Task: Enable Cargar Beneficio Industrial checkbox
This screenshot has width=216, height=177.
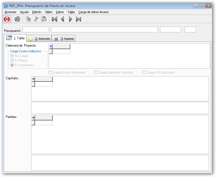Action: click(x=96, y=72)
